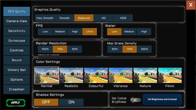Screen dimensions: 196x110
Task: Choose 100% max grass density
Action: pyautogui.click(x=144, y=49)
